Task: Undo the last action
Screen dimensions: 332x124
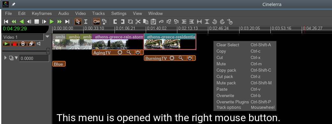Action: tap(215, 22)
